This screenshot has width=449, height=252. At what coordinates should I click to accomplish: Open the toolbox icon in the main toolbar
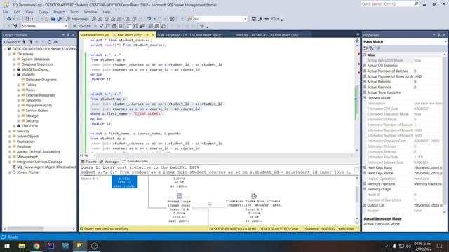tap(267, 19)
